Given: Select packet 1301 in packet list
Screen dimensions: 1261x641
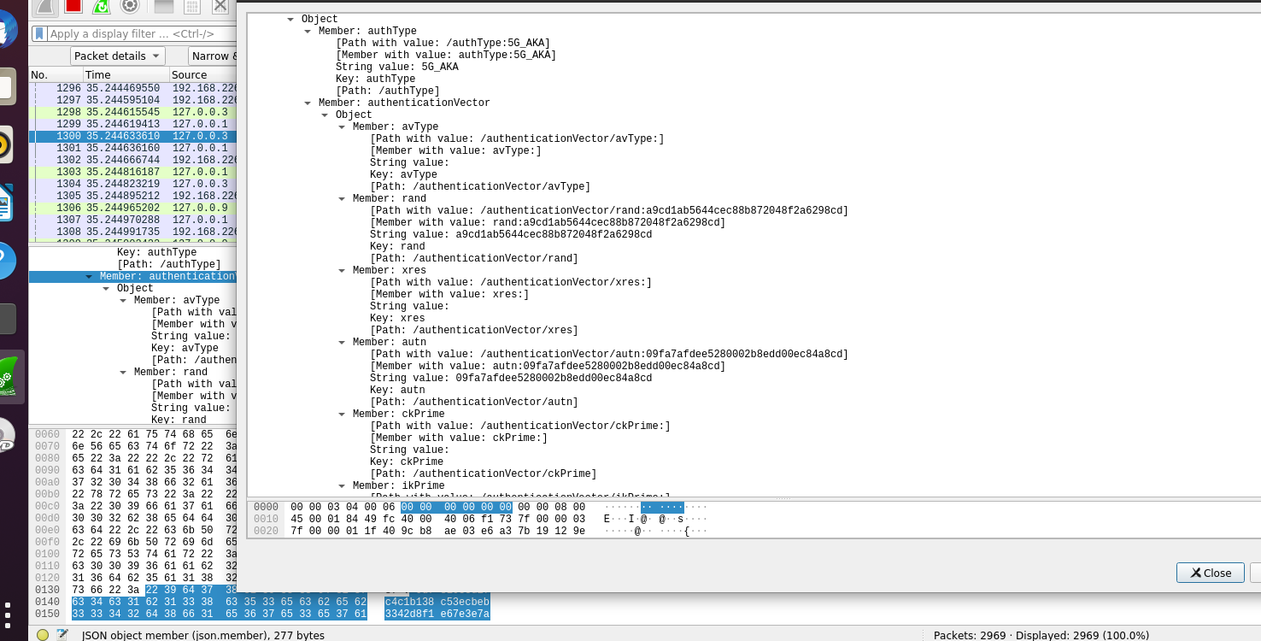Looking at the screenshot, I should point(133,148).
